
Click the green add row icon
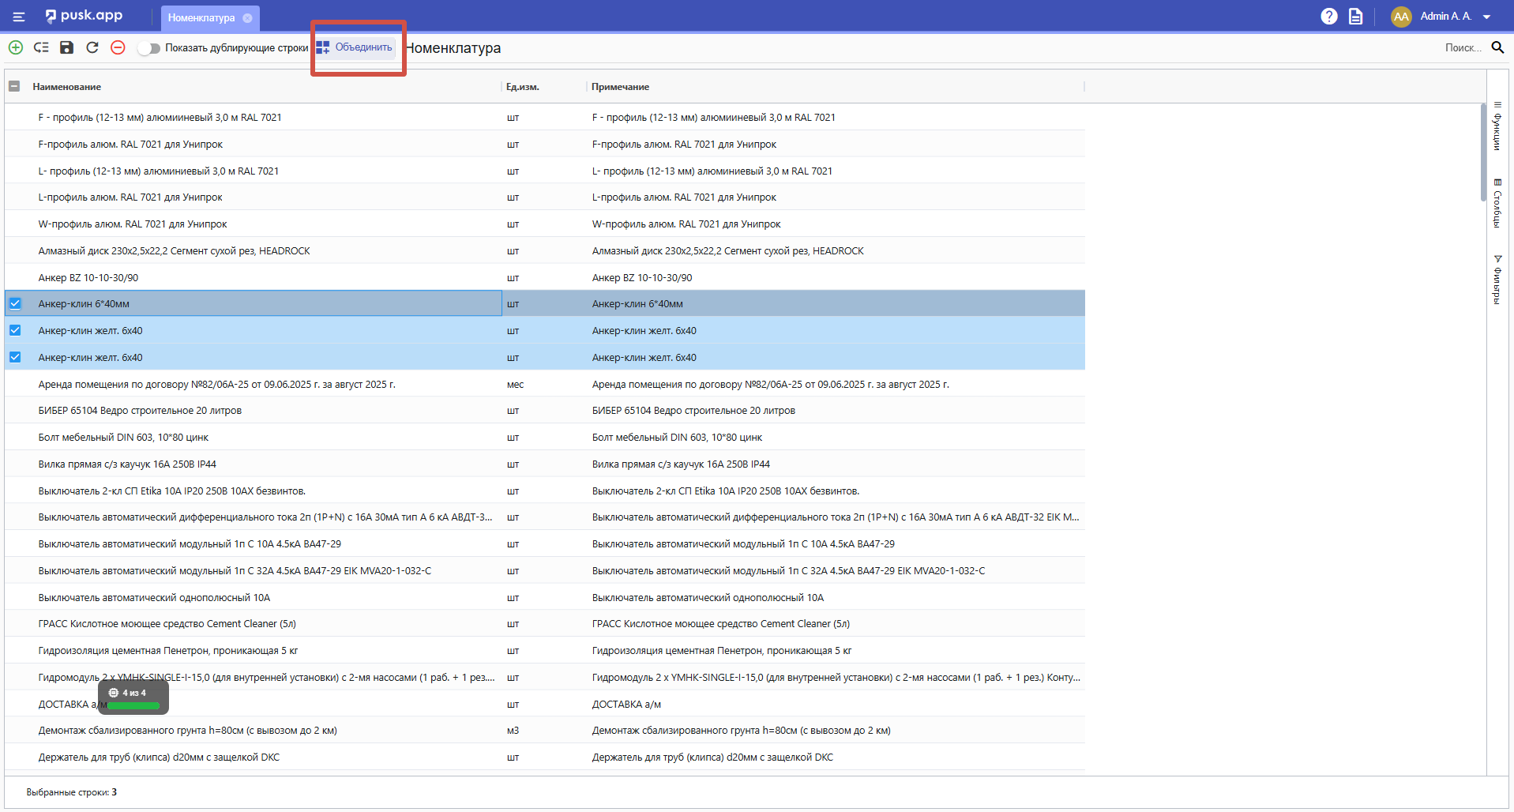pyautogui.click(x=16, y=47)
